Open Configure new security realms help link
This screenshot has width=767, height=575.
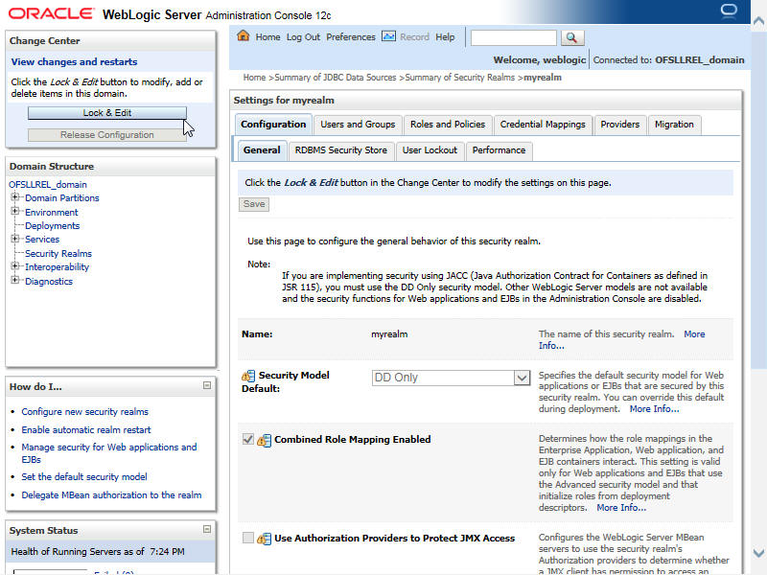(84, 412)
